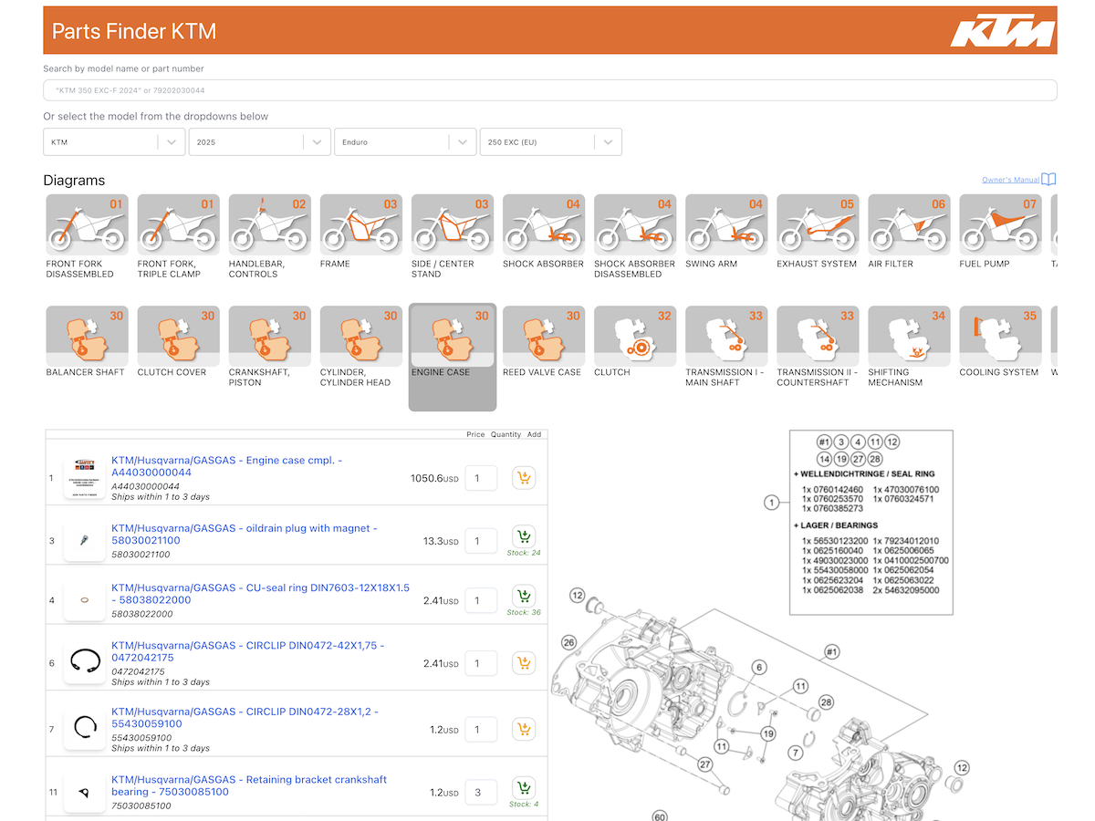
Task: Add oildrain plug with magnet to cart
Action: point(524,536)
